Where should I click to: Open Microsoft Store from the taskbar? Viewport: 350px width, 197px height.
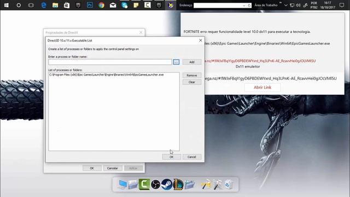click(67, 5)
